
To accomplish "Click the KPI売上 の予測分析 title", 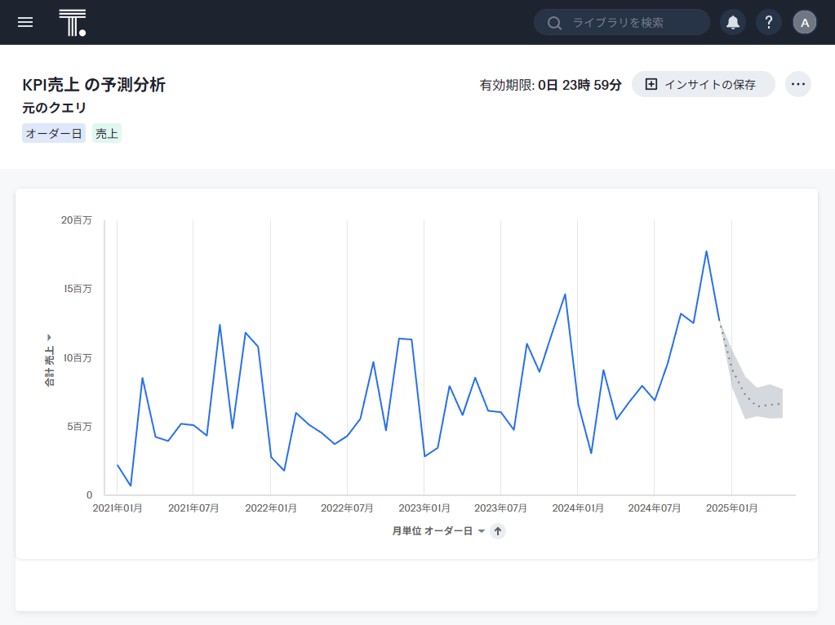I will coord(94,85).
